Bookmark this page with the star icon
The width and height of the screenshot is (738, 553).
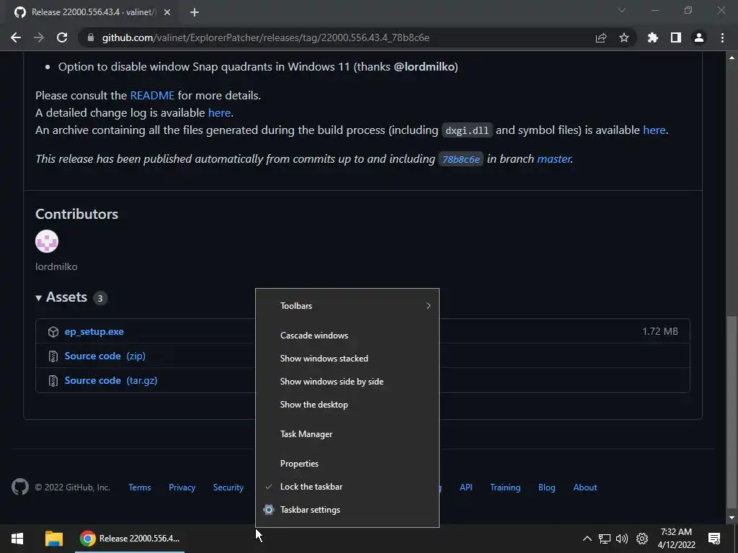point(624,37)
